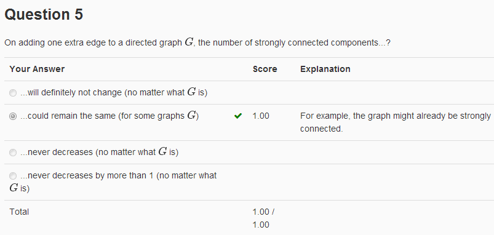
Task: Click the "...could remain the same" answer text
Action: [x=110, y=116]
